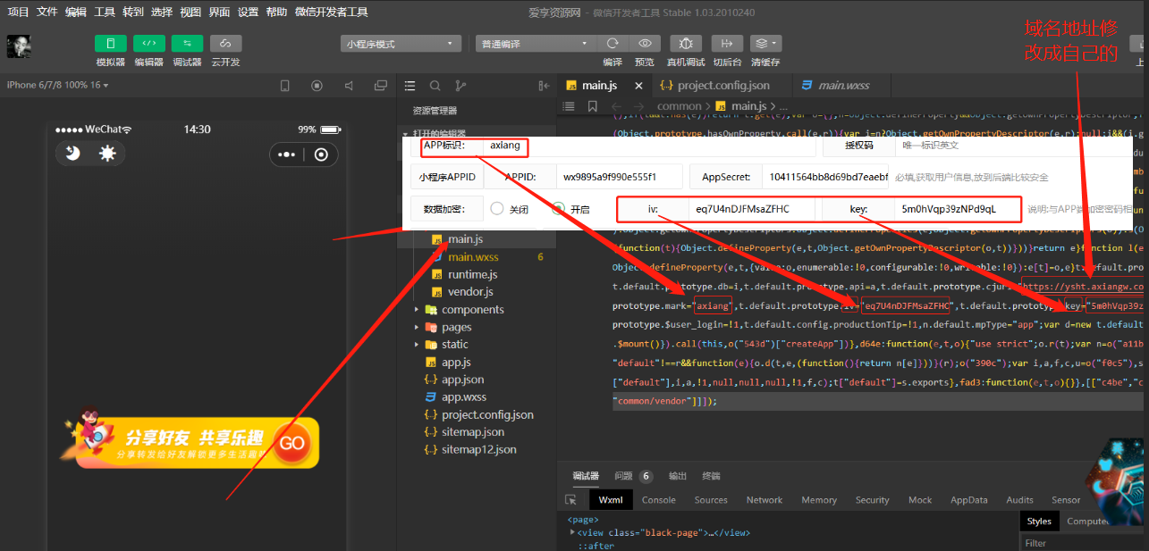Open the 文件 menu
The width and height of the screenshot is (1149, 551).
(x=47, y=12)
